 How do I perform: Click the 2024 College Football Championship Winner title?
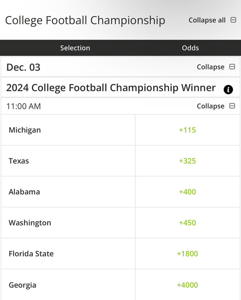(x=111, y=88)
